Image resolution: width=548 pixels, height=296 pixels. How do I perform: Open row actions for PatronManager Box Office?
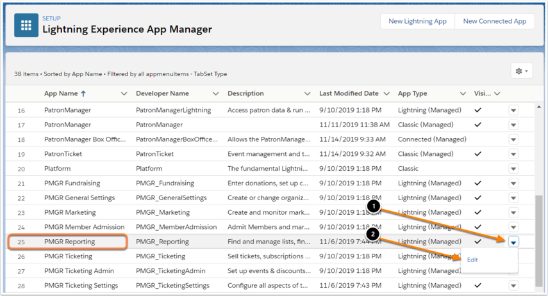(513, 139)
